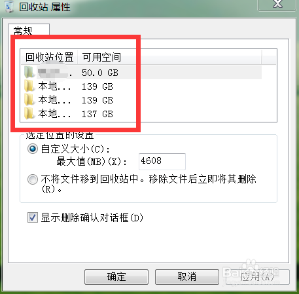The width and height of the screenshot is (299, 294).
Task: Click the 回收站位置 column header
Action: pyautogui.click(x=49, y=57)
